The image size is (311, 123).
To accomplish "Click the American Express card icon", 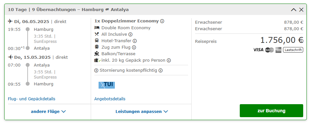I will 278,50.
